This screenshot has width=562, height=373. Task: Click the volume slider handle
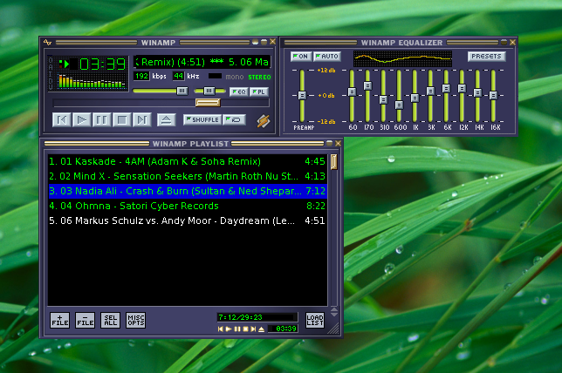(x=182, y=91)
